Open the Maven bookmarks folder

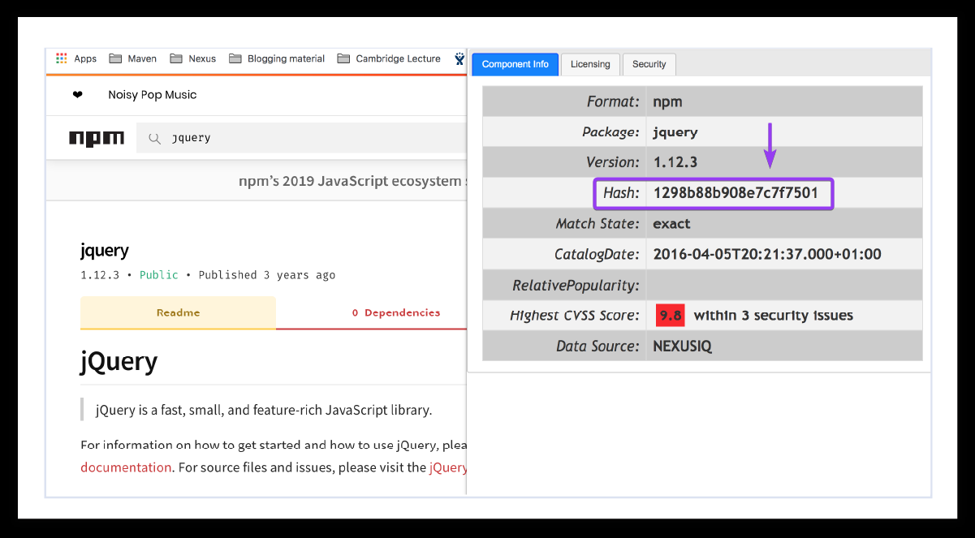[x=132, y=58]
